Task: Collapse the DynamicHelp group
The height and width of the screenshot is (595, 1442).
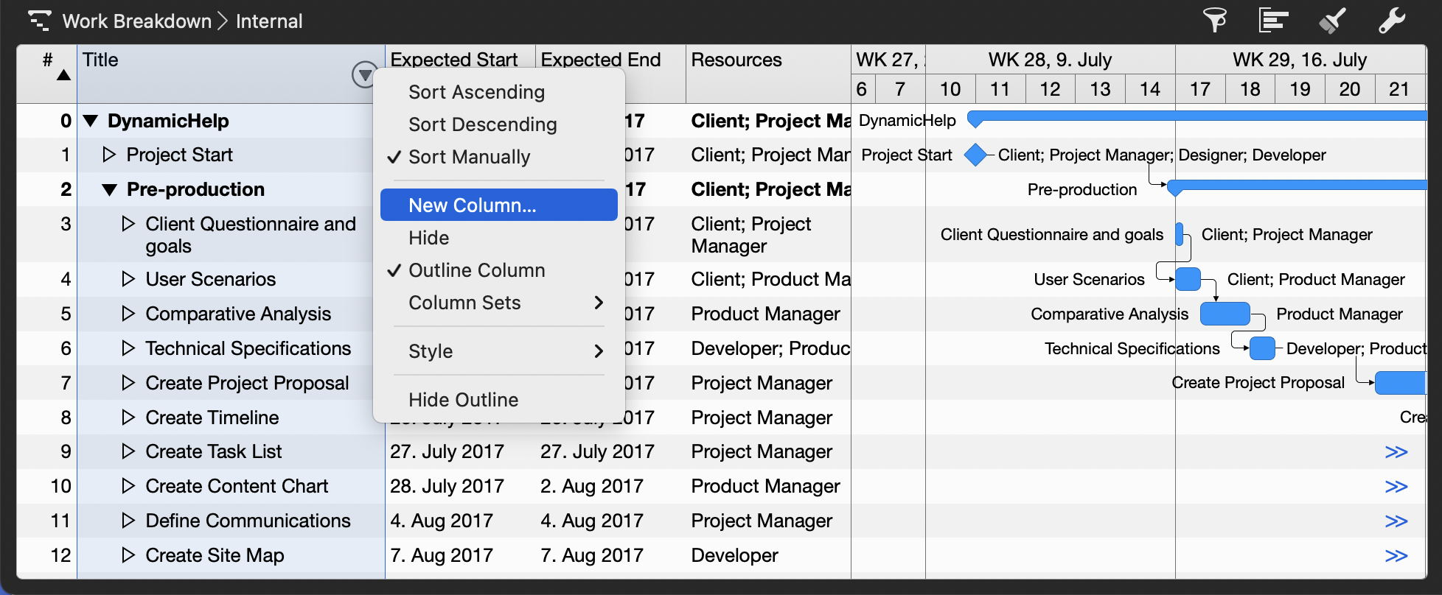Action: (91, 121)
